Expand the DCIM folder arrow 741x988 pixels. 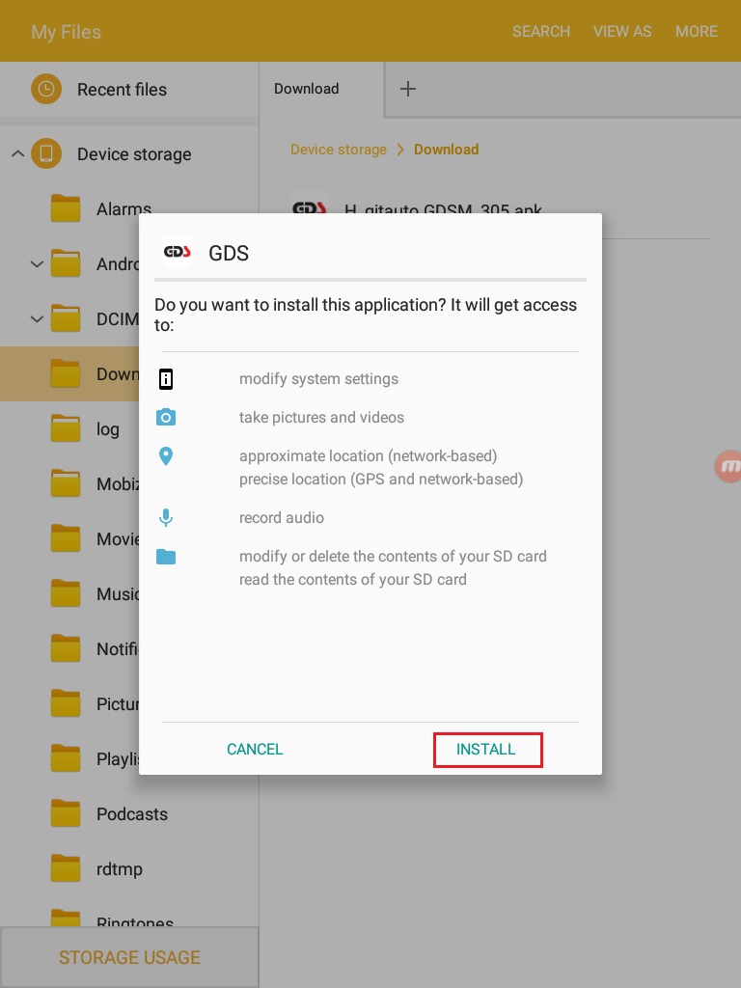[37, 318]
